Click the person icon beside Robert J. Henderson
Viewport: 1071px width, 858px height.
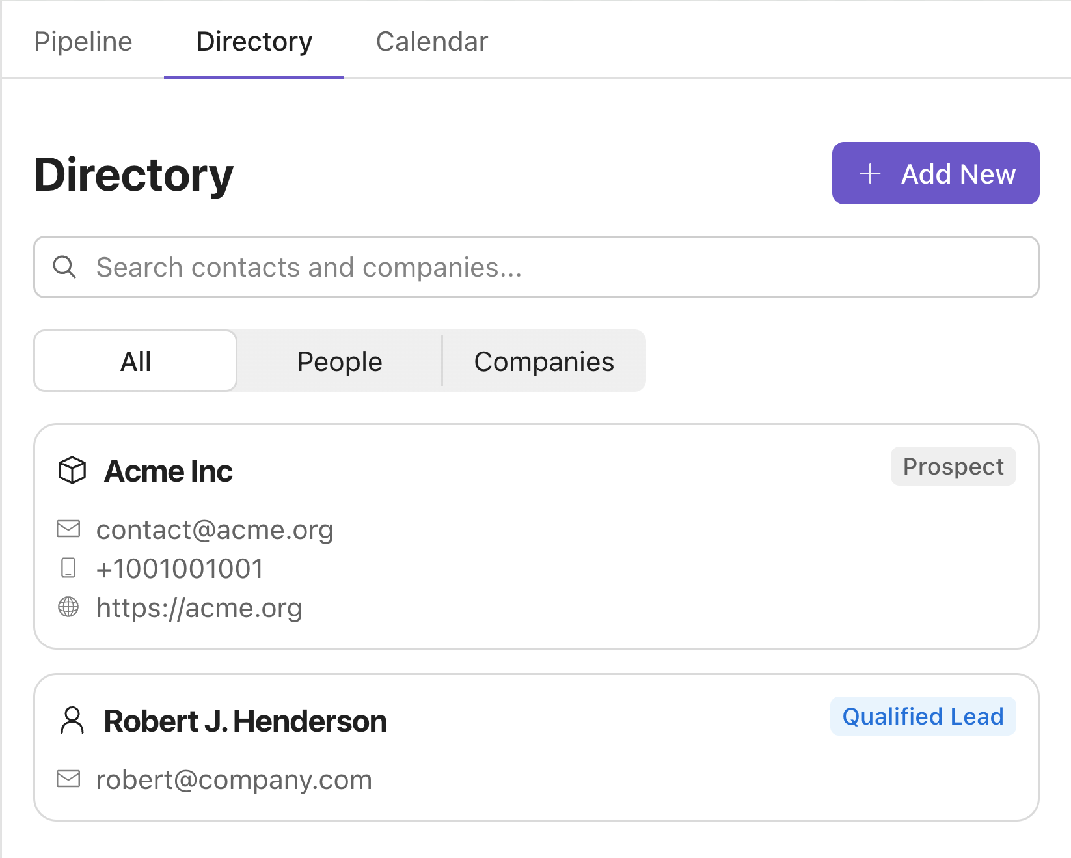click(72, 721)
